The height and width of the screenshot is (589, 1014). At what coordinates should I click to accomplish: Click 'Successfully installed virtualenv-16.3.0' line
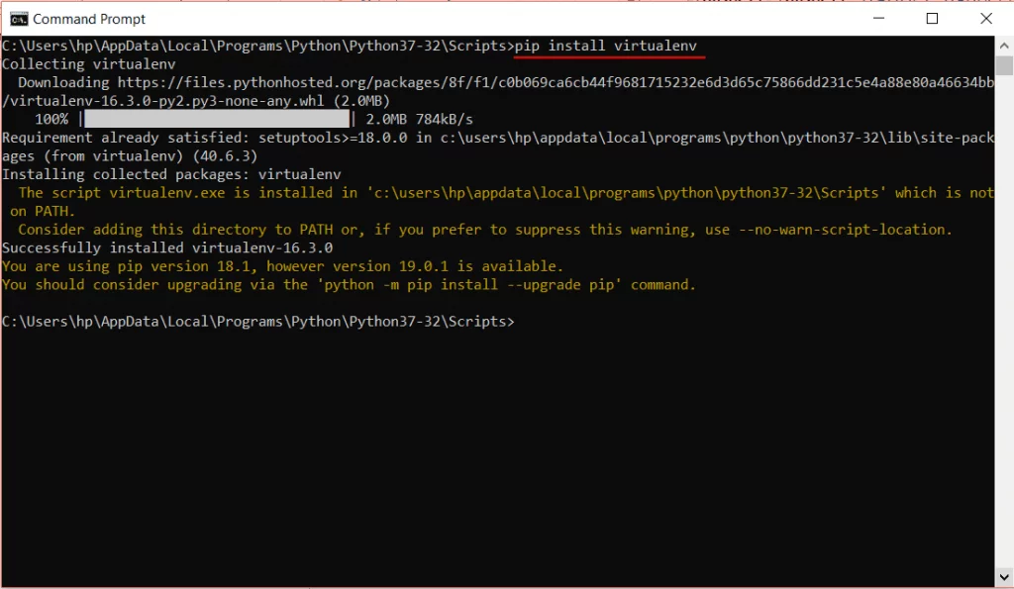167,247
